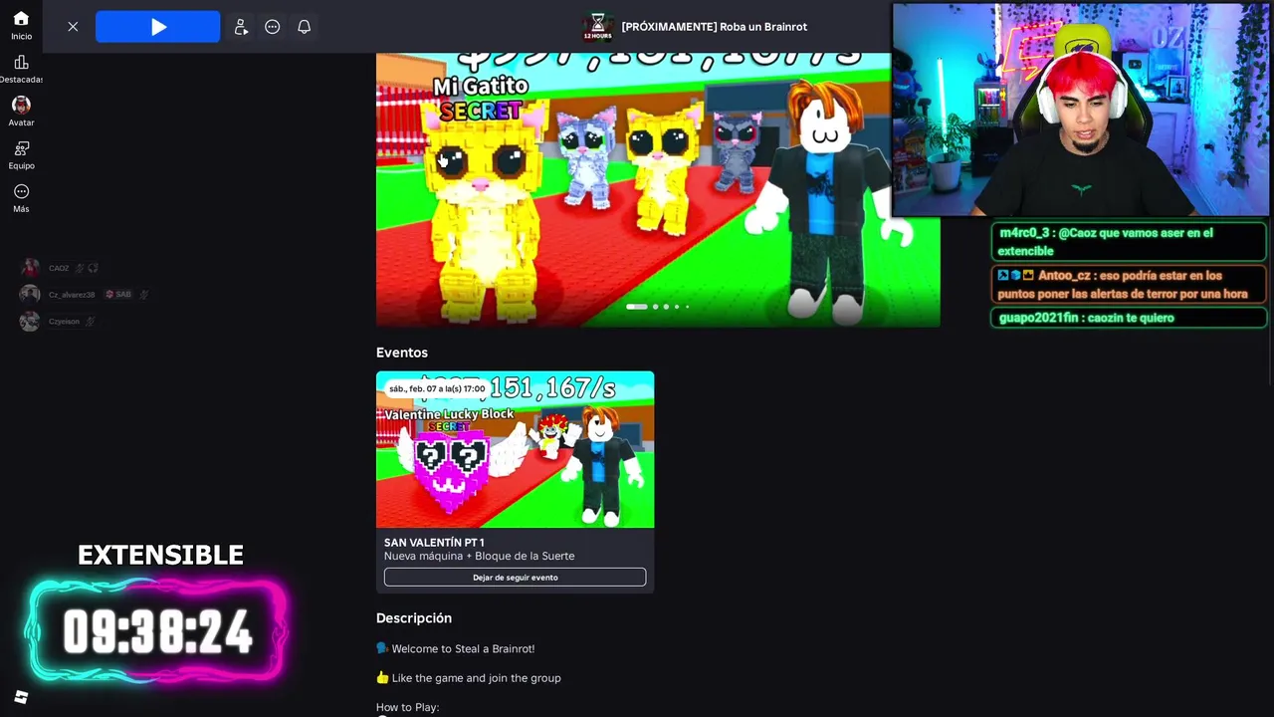Open the Inicio home sidebar item

tap(21, 26)
